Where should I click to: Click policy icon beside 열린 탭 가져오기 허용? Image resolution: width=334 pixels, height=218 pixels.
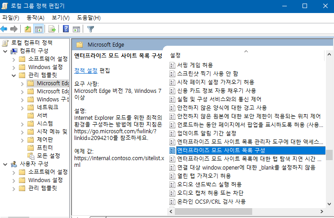[x=172, y=176]
